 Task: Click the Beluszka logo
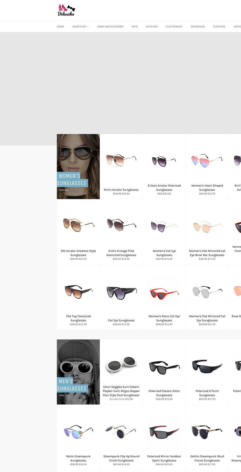coord(67,10)
